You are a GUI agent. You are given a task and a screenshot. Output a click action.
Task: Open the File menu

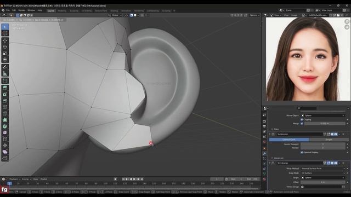(x=8, y=10)
